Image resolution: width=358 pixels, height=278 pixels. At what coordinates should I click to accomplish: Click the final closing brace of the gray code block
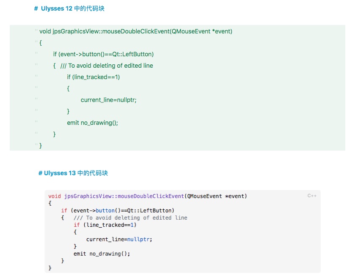click(x=50, y=268)
